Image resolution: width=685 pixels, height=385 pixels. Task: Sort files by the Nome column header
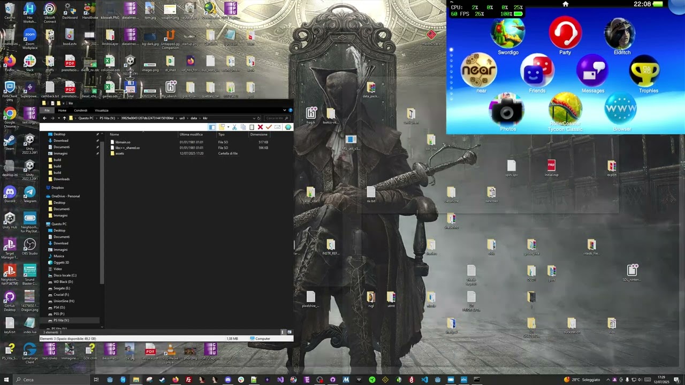point(114,135)
